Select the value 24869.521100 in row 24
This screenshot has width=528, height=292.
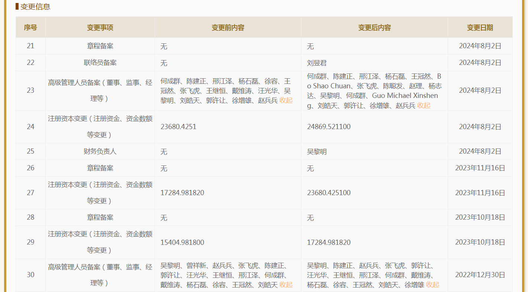[328, 127]
